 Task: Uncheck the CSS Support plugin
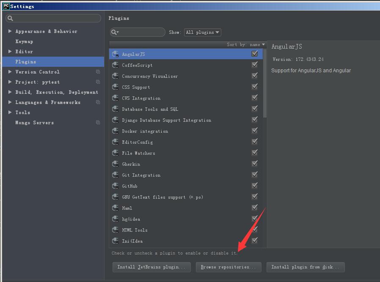point(254,87)
